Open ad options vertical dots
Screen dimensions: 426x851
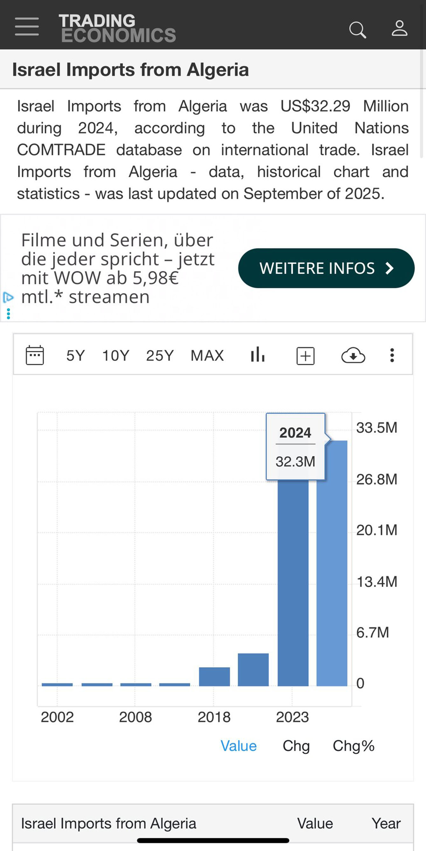[8, 313]
